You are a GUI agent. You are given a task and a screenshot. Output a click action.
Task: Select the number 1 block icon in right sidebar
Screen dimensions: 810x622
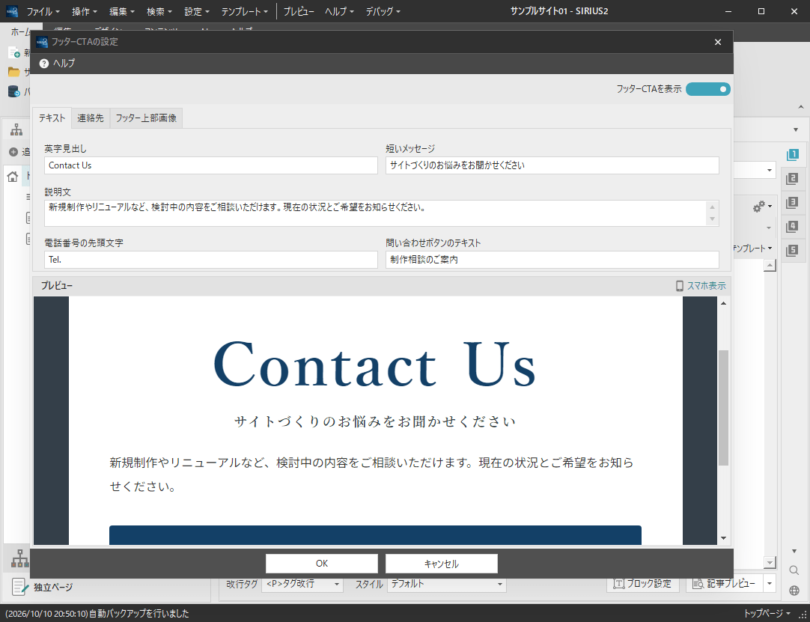click(x=791, y=154)
